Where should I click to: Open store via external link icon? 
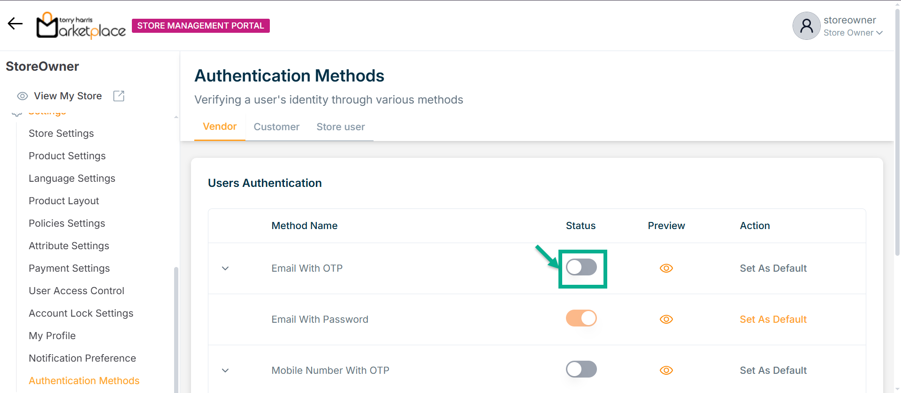tap(119, 96)
